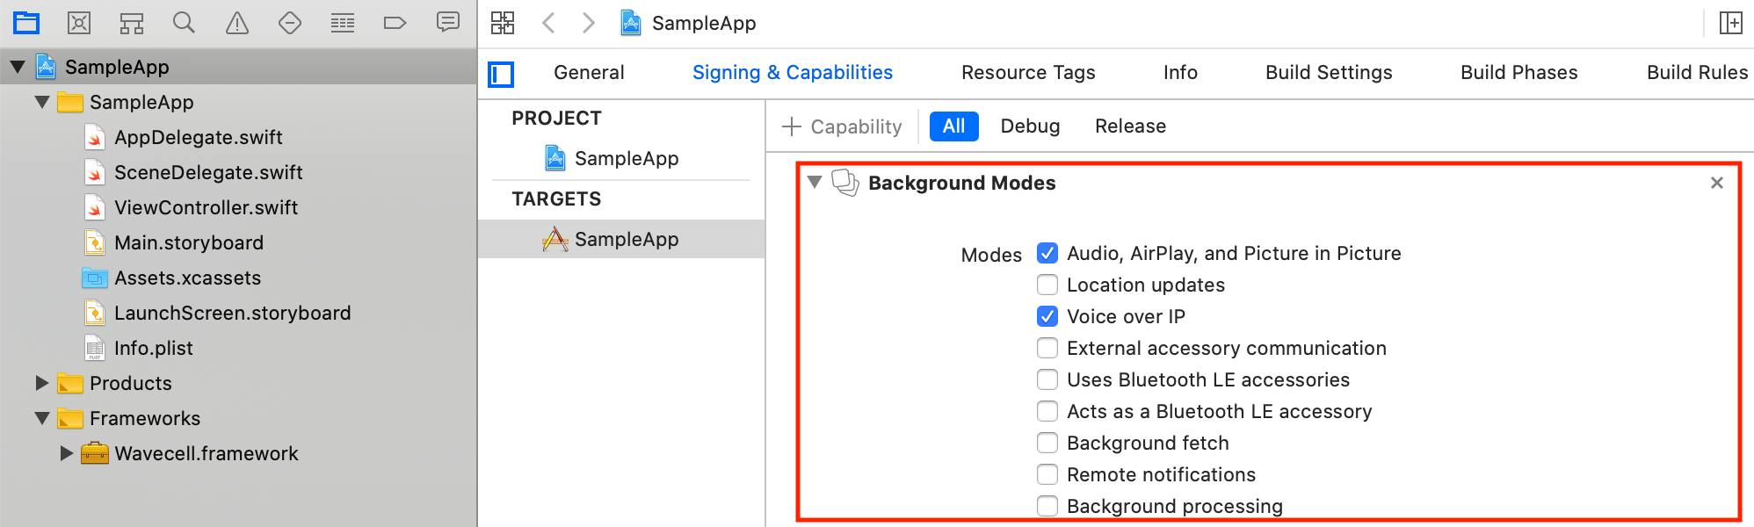
Task: Open the Breakpoint navigator
Action: point(395,23)
